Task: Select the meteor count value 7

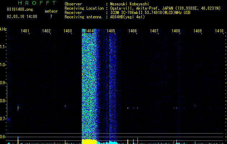Action: [51, 17]
